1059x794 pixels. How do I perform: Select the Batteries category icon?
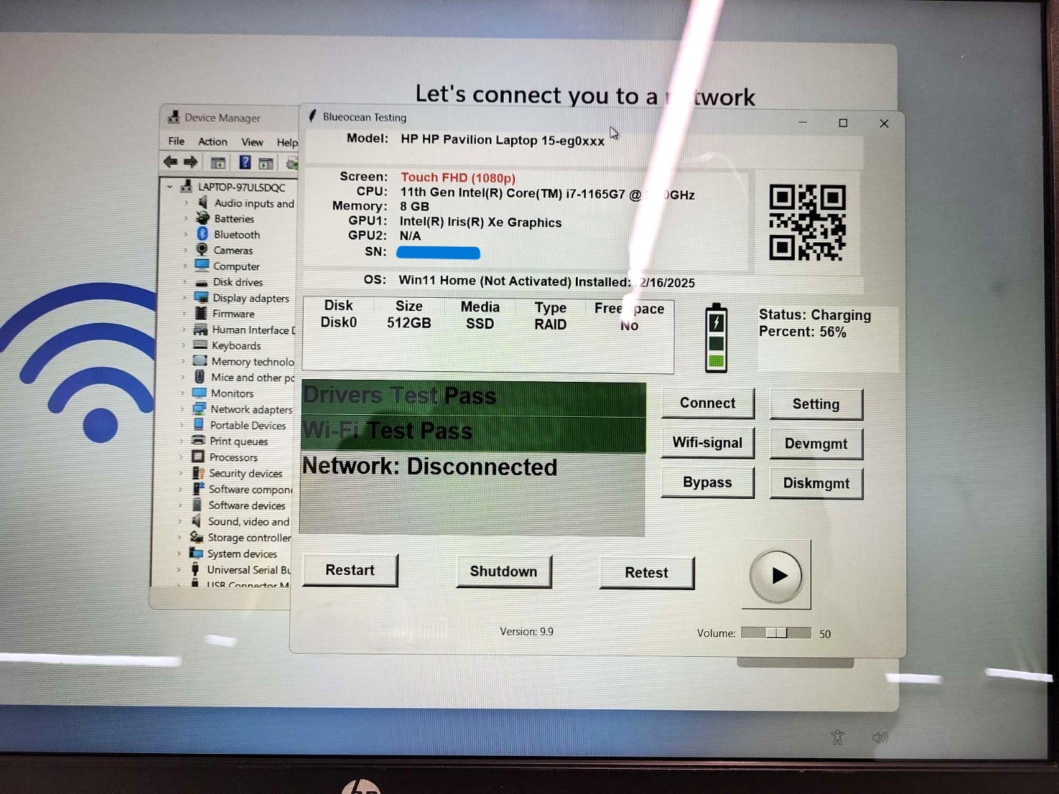pyautogui.click(x=203, y=218)
